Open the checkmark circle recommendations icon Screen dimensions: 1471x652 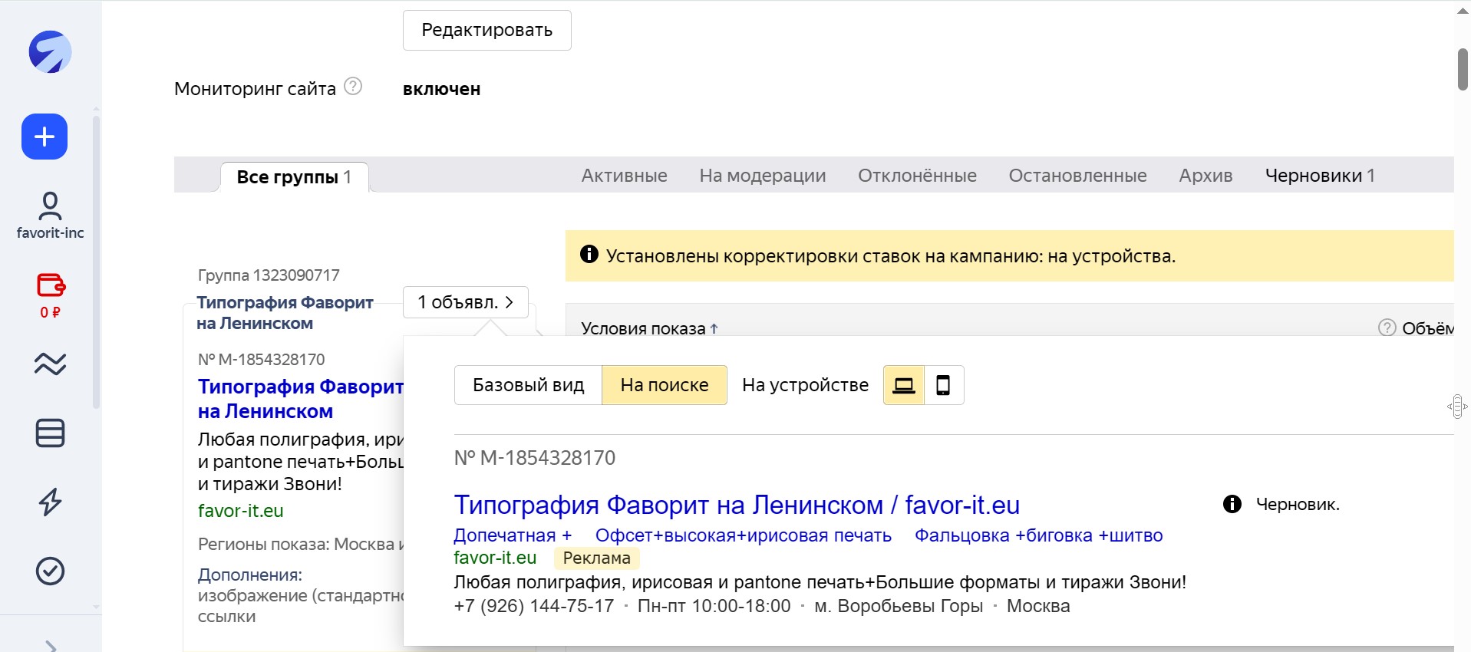point(50,571)
